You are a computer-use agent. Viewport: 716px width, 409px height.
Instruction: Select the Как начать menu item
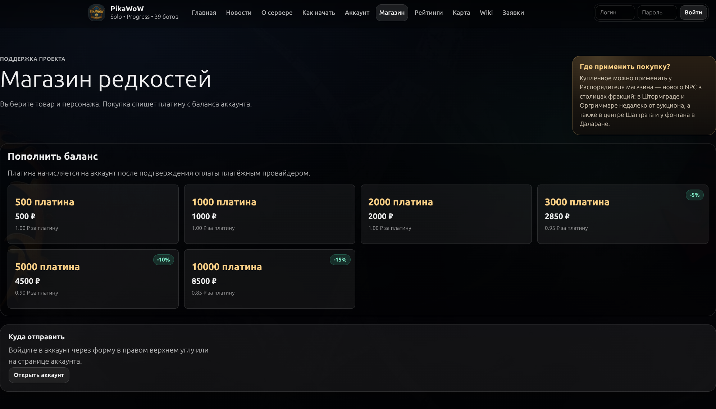319,13
